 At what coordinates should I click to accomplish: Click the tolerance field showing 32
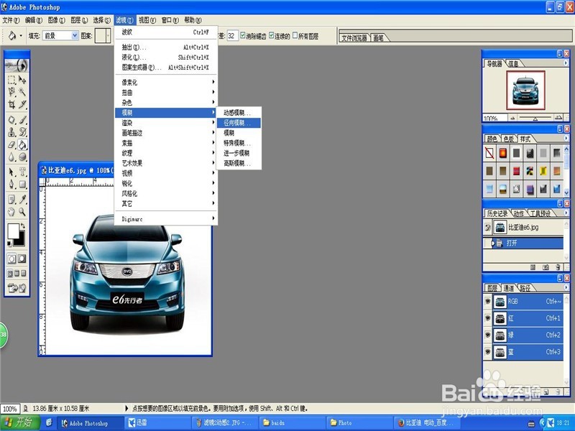tap(232, 36)
